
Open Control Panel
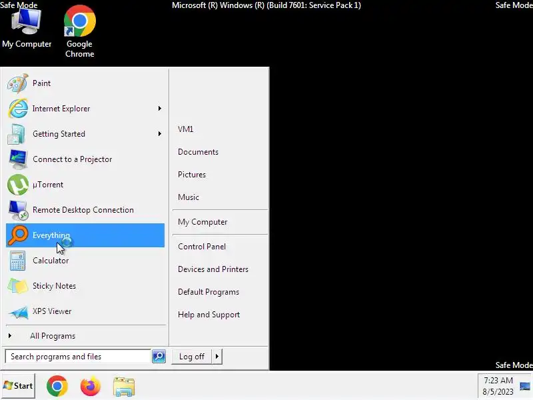tap(202, 247)
